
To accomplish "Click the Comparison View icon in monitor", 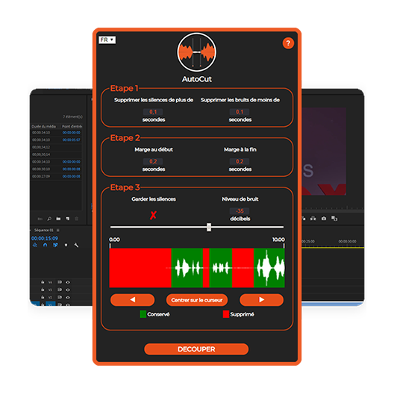I will pos(334,219).
